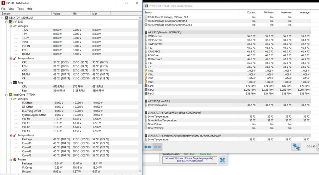Open the File menu in HWMonitor
The height and width of the screenshot is (175, 319).
tap(3, 9)
